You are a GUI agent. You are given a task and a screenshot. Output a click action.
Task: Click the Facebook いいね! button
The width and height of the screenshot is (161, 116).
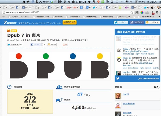tap(36, 44)
